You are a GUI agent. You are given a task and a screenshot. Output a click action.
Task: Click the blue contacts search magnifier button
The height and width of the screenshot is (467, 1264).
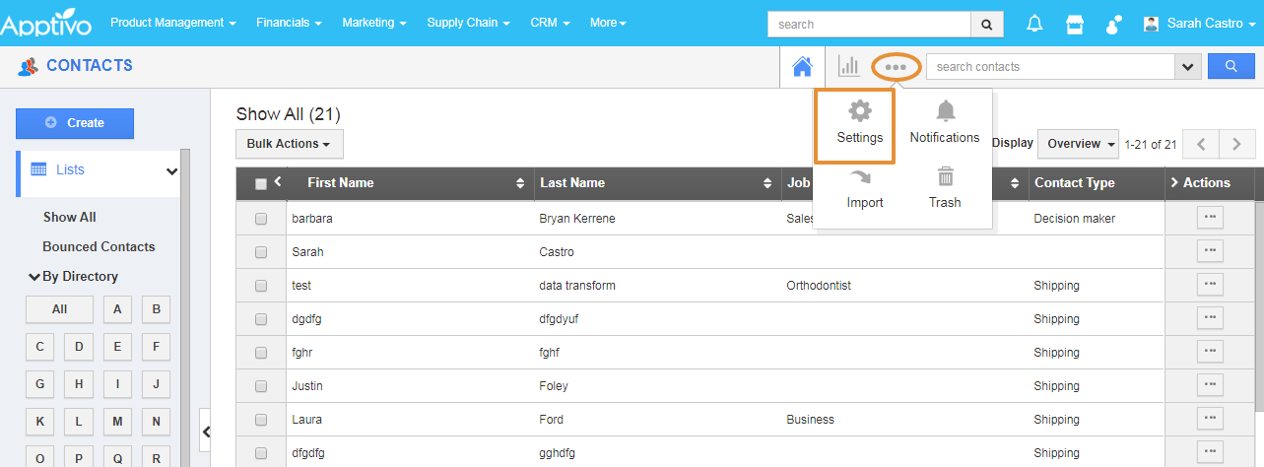(x=1231, y=67)
